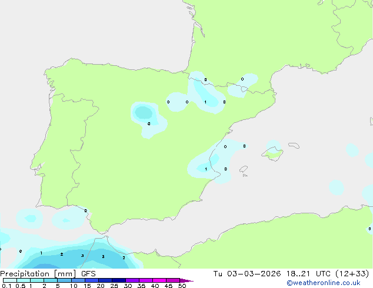Click the date 'Tu 03-03-2026' text
The width and height of the screenshot is (373, 288).
(247, 274)
